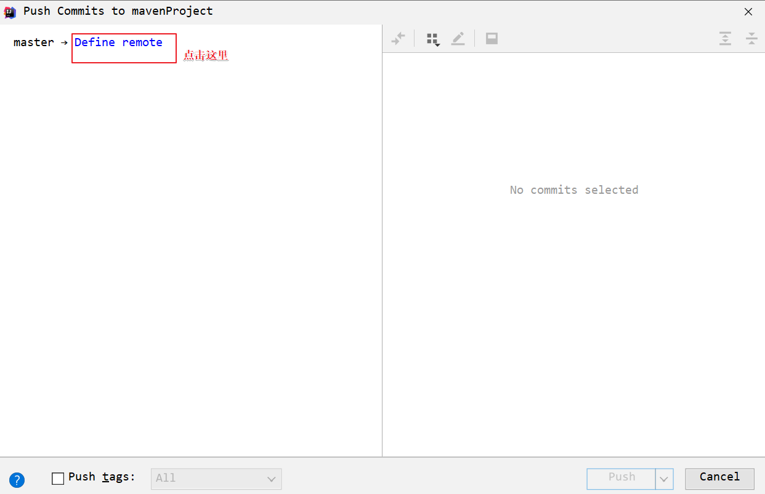Click the Show Diff arrows icon
This screenshot has width=765, height=494.
[398, 39]
